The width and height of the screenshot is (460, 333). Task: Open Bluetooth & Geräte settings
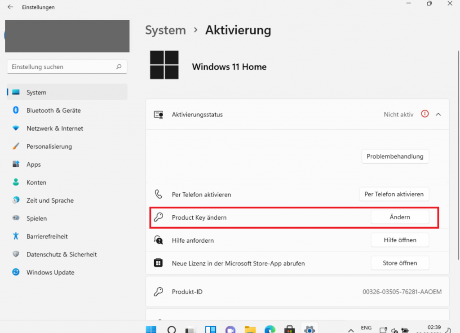[x=53, y=110]
